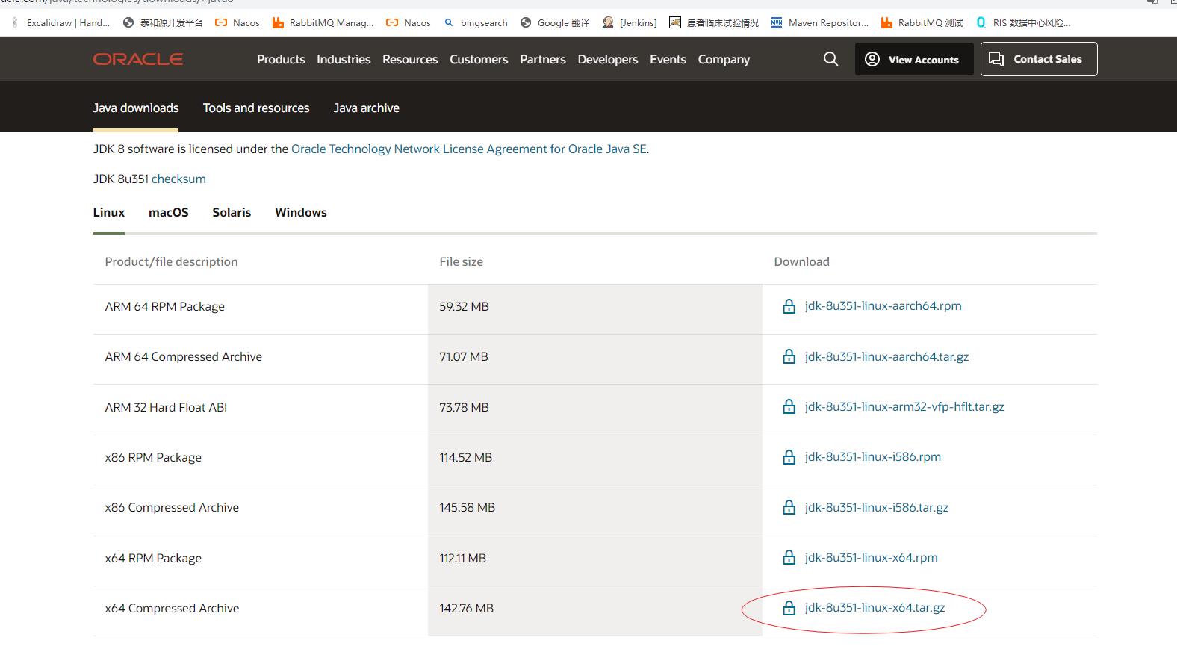Click the 59.32 MB file size
This screenshot has width=1177, height=667.
[x=464, y=306]
